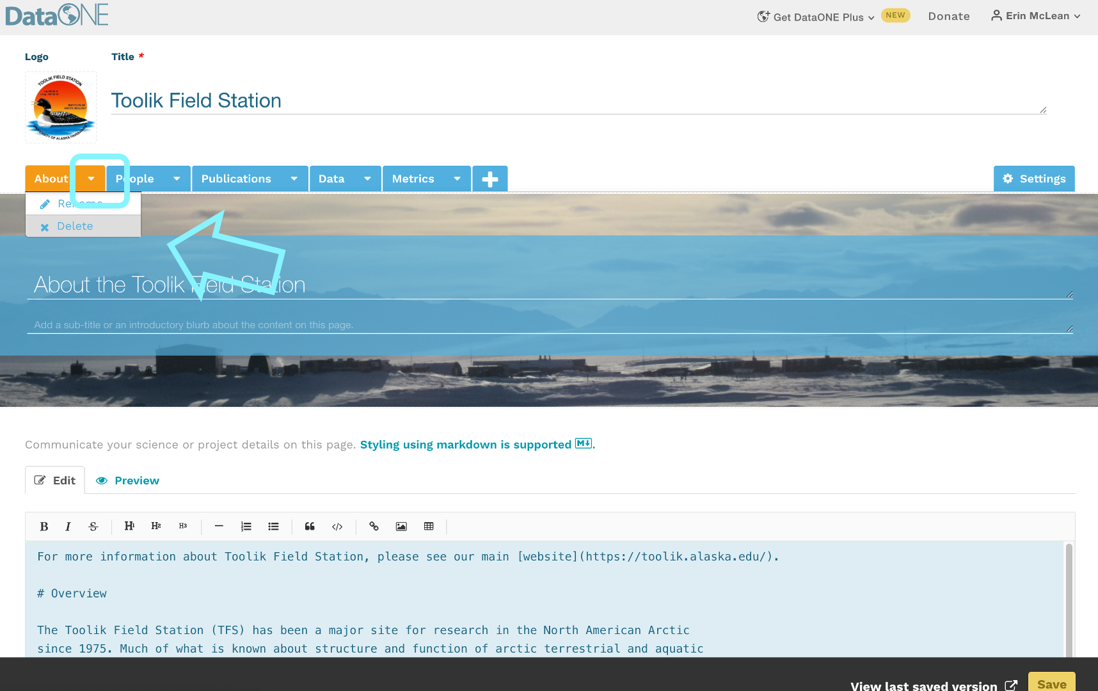Click the Save button

tap(1051, 683)
